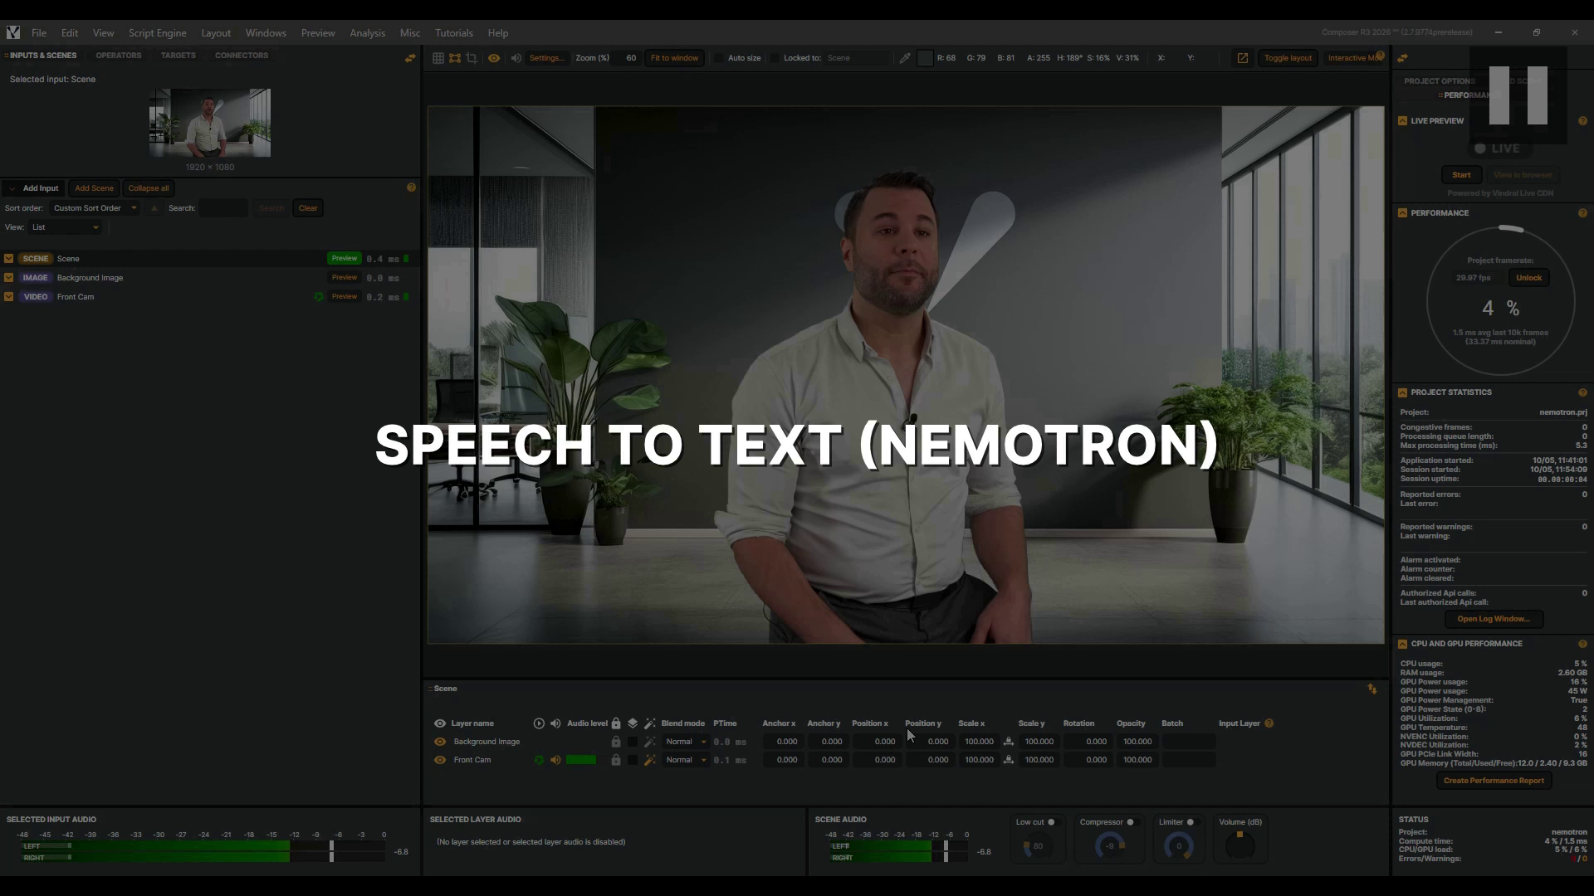This screenshot has width=1594, height=896.
Task: Open Front Cam blend mode dropdown
Action: click(686, 760)
